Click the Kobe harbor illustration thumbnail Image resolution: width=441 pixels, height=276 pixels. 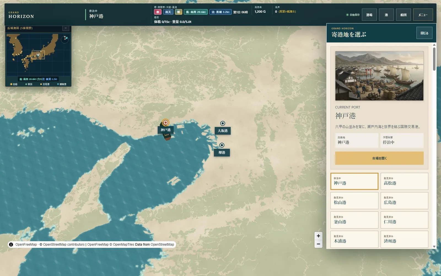pos(379,76)
